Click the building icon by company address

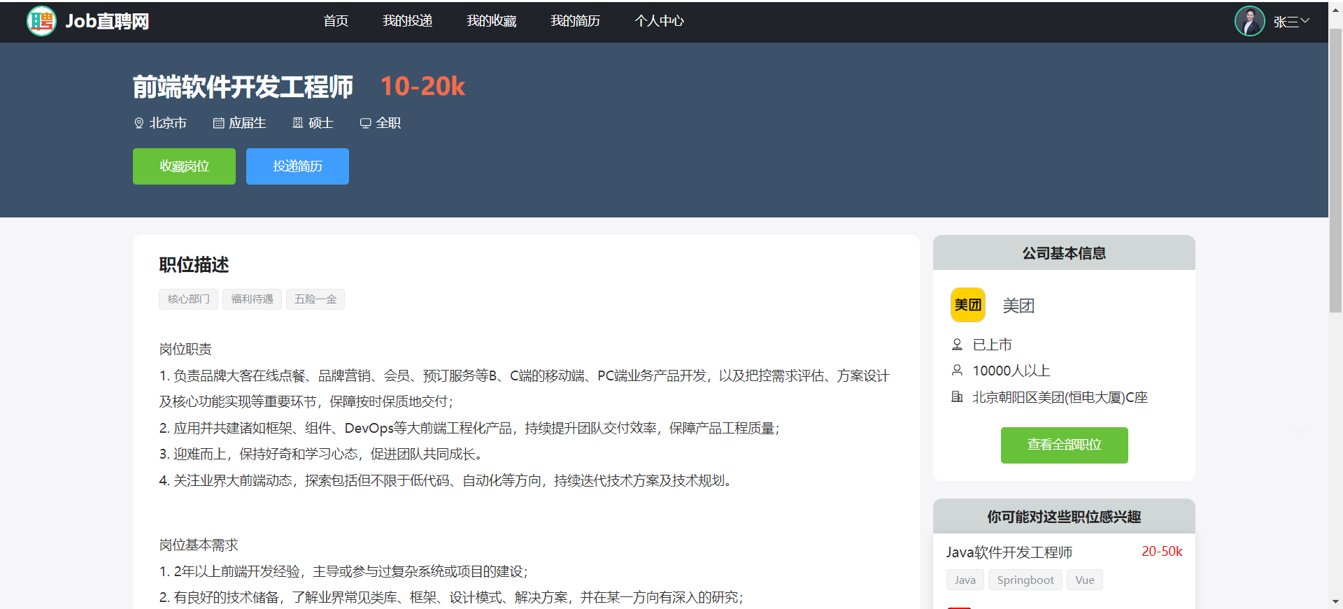point(957,397)
